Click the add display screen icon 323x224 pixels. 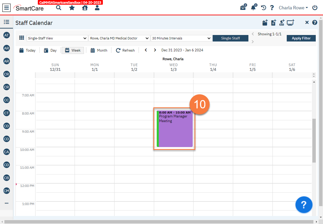tap(290, 23)
